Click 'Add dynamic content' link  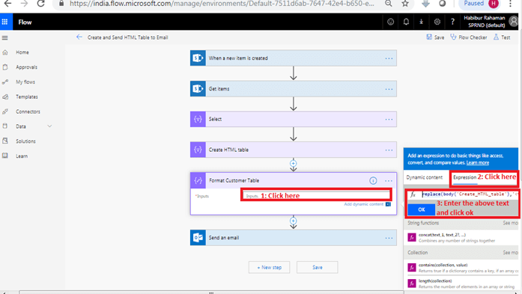[x=364, y=204]
